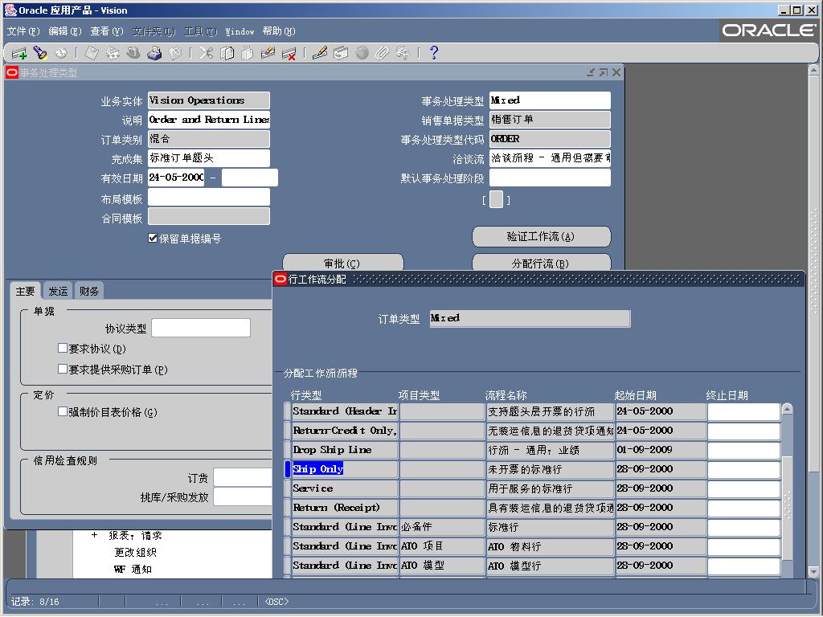Click the Close Form toolbar icon
823x617 pixels.
(x=174, y=53)
